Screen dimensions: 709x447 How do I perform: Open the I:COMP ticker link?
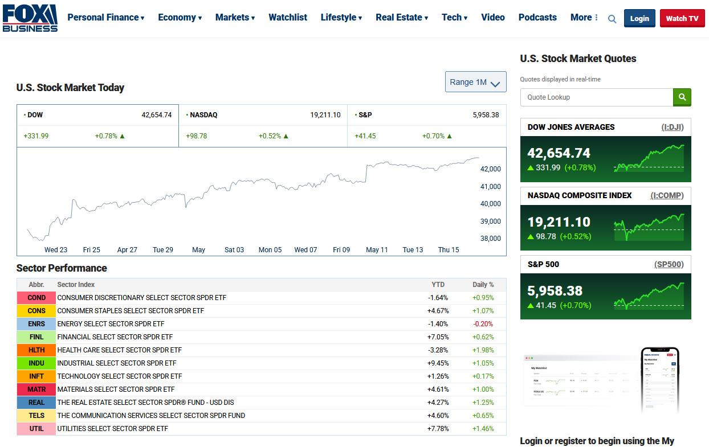(667, 195)
